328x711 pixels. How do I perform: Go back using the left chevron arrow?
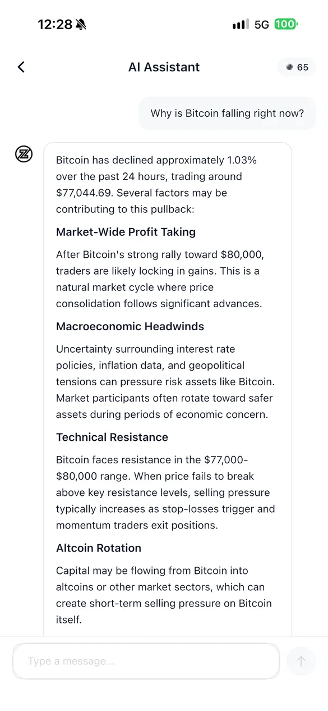tap(21, 67)
